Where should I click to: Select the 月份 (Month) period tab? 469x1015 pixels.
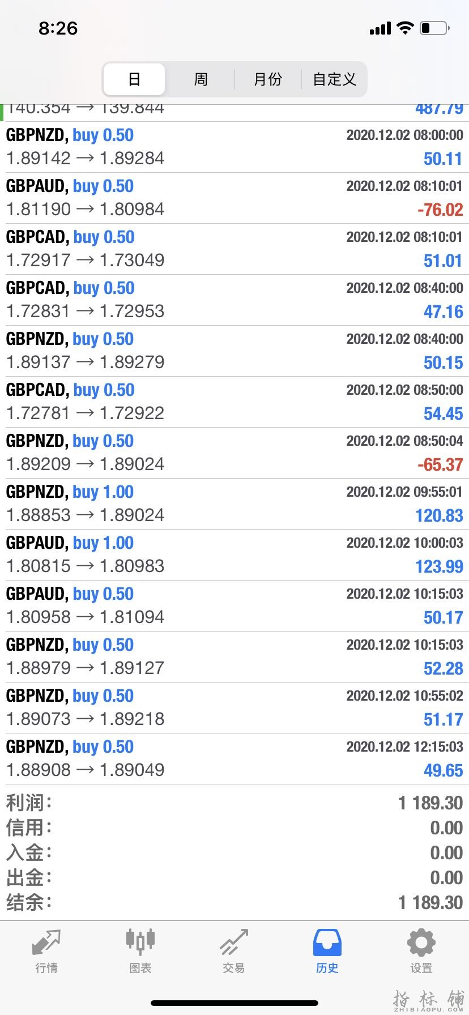[x=267, y=79]
